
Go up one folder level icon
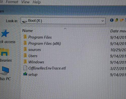coord(117,20)
